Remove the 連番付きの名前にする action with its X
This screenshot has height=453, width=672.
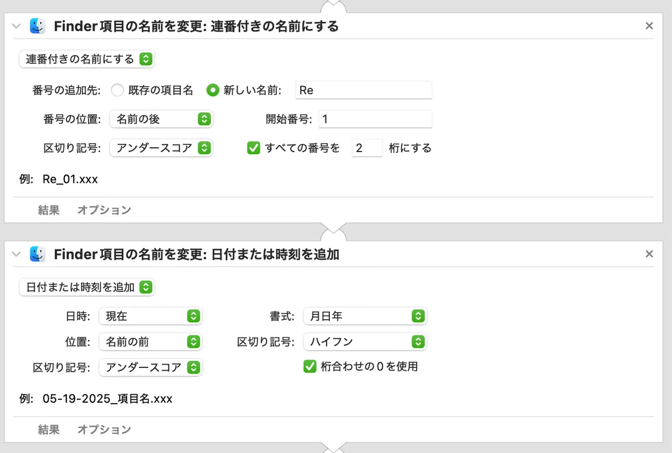click(x=649, y=26)
